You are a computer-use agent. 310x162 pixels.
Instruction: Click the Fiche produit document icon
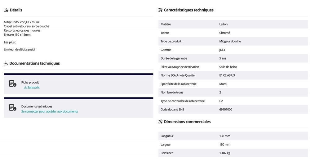tap(13, 83)
